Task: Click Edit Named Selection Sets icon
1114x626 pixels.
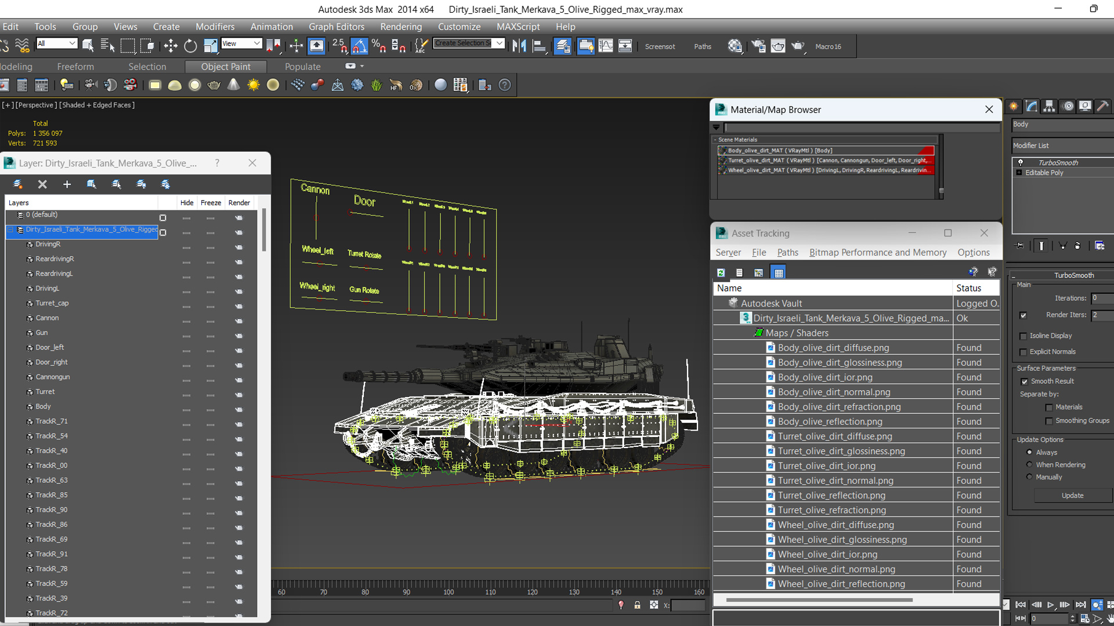Action: (422, 46)
